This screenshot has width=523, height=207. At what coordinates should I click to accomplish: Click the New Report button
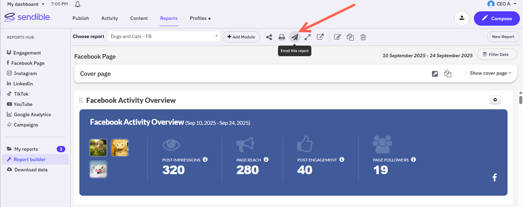(x=503, y=37)
